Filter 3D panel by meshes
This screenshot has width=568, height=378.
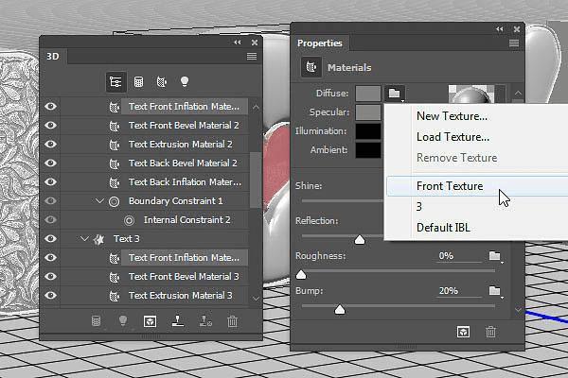point(138,82)
